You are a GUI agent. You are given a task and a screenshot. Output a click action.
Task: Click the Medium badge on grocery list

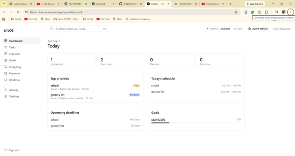click(135, 95)
